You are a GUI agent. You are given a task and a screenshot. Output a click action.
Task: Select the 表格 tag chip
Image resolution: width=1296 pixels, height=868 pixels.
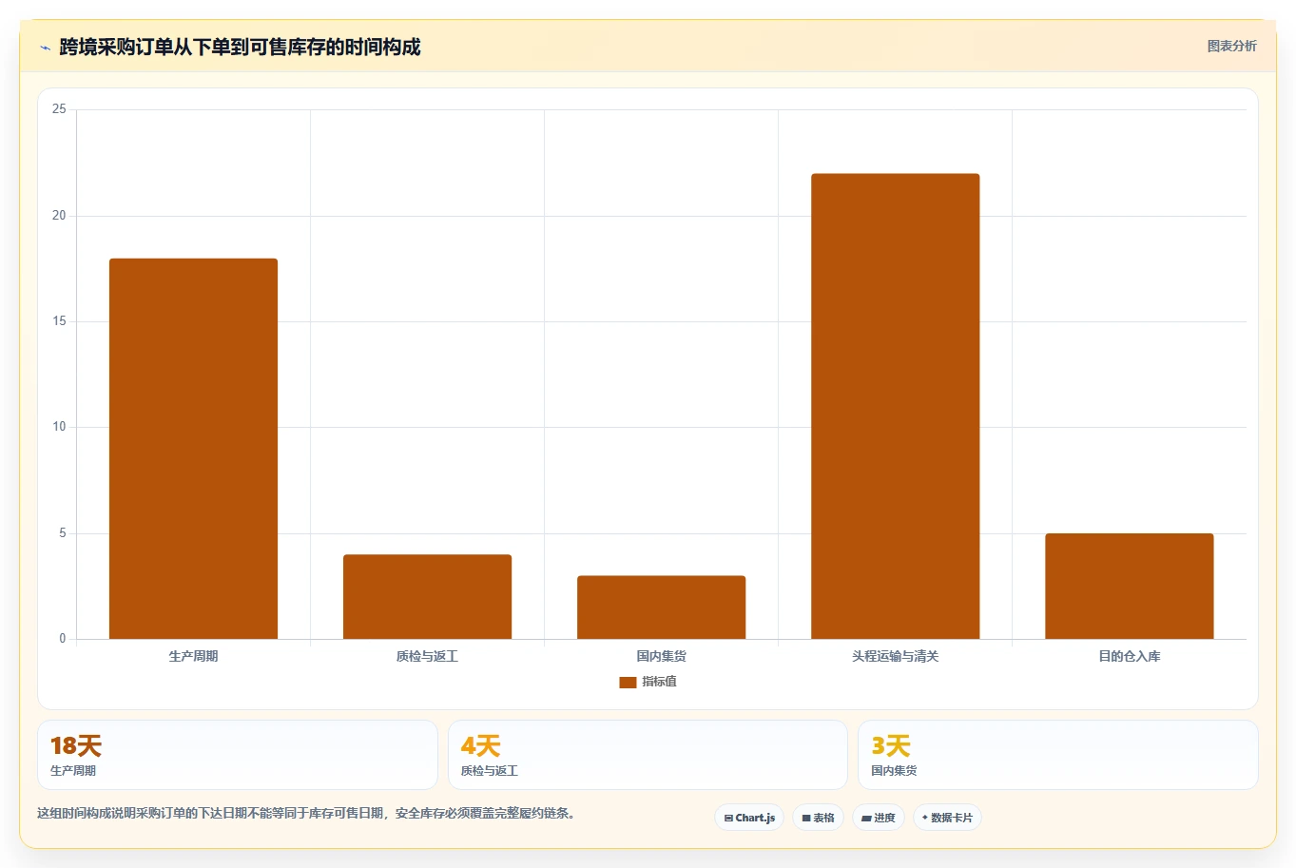818,818
